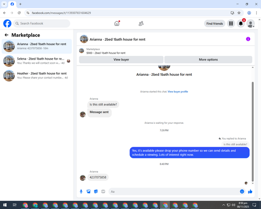This screenshot has height=209, width=261.
Task: Bookmark this tab with star icon
Action: (239, 13)
